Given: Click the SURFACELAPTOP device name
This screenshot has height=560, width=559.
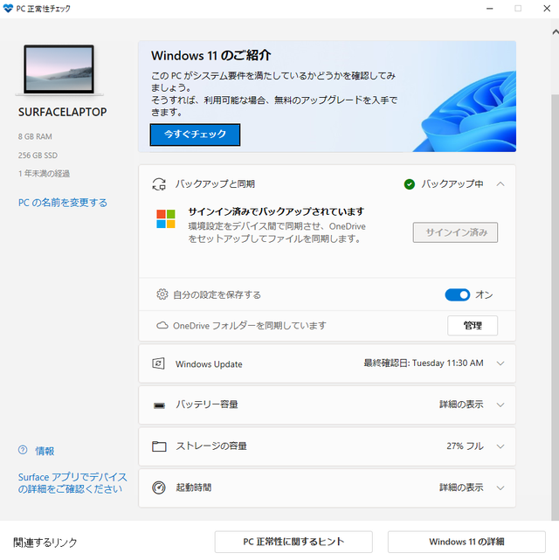Looking at the screenshot, I should point(63,112).
